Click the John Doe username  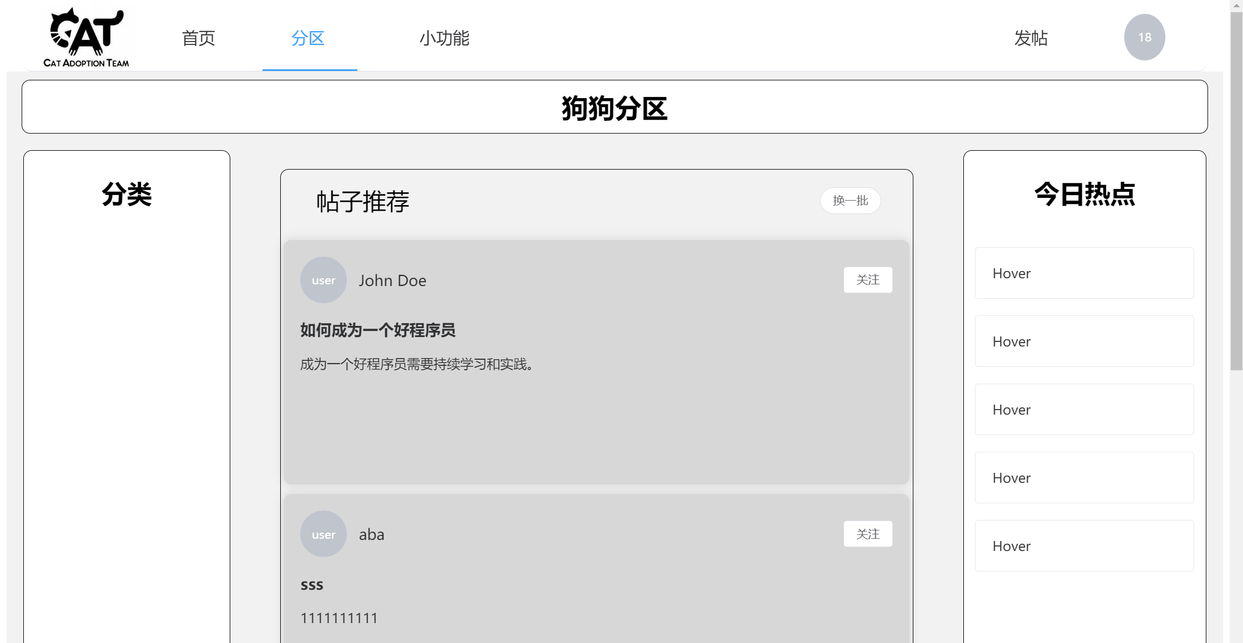coord(392,280)
